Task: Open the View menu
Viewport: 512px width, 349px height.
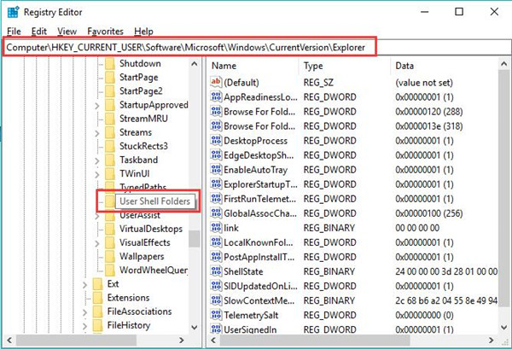Action: 67,32
